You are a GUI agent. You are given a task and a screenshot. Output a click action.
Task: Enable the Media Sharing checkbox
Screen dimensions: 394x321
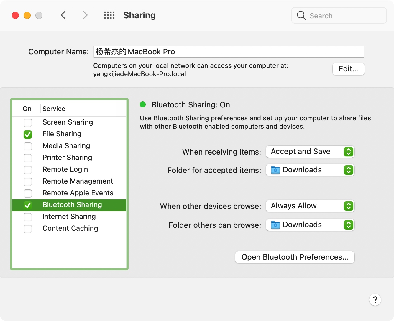coord(28,146)
